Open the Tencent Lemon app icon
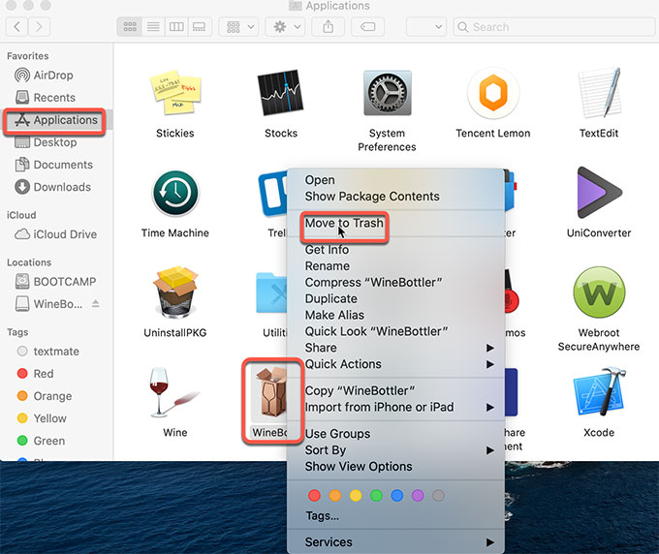The width and height of the screenshot is (659, 554). (x=493, y=93)
